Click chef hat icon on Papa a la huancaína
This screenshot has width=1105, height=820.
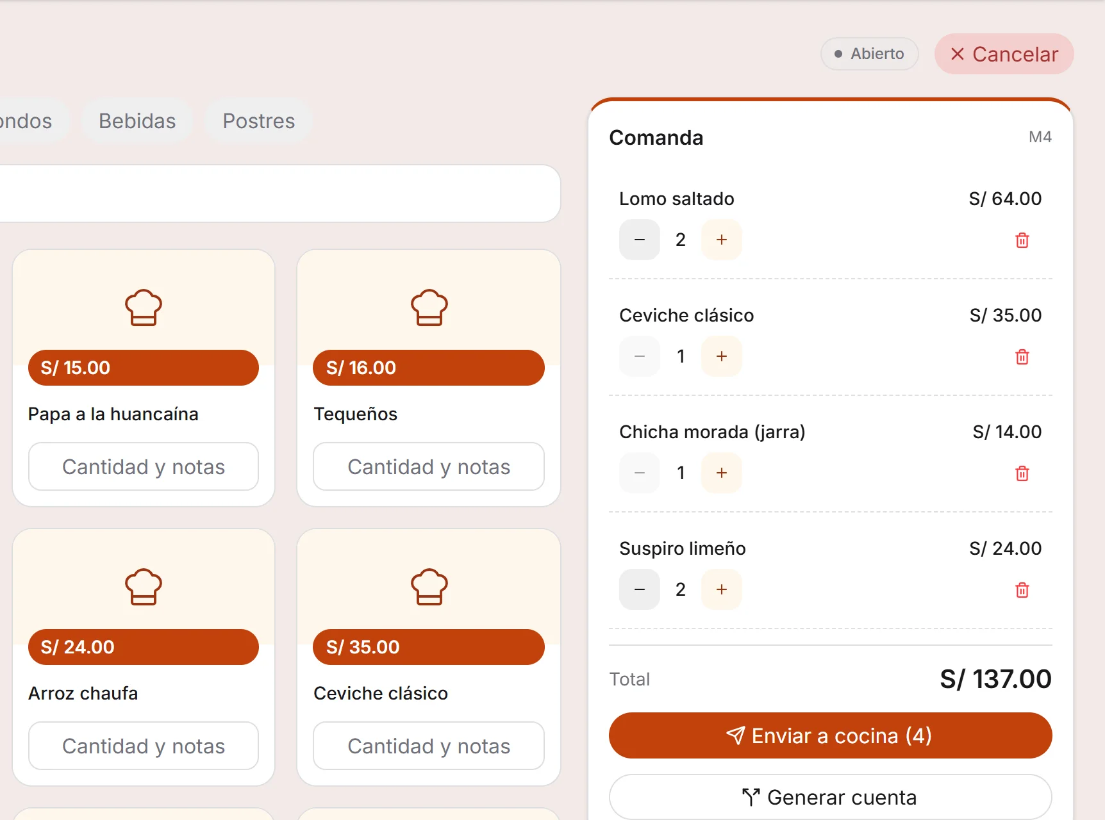(x=144, y=307)
